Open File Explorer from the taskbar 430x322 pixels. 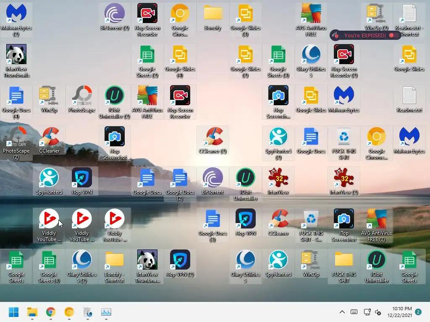(32, 312)
